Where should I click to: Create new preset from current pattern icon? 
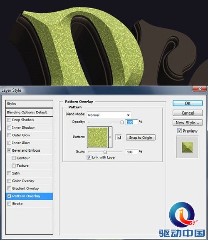[x=119, y=137]
